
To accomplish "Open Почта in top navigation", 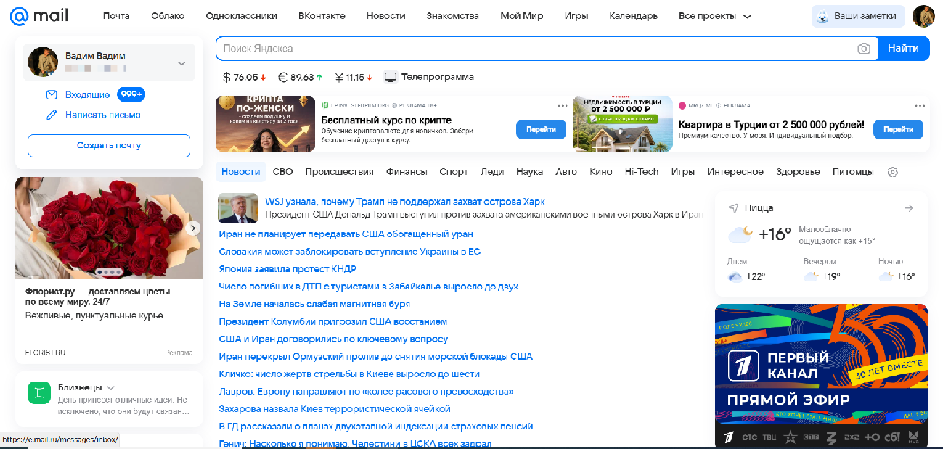I will pos(116,16).
